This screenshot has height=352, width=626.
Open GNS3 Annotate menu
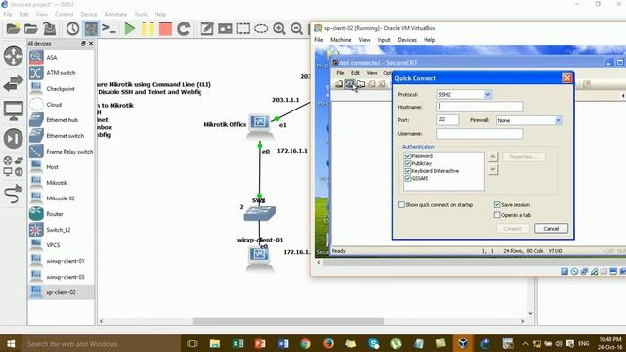[115, 14]
